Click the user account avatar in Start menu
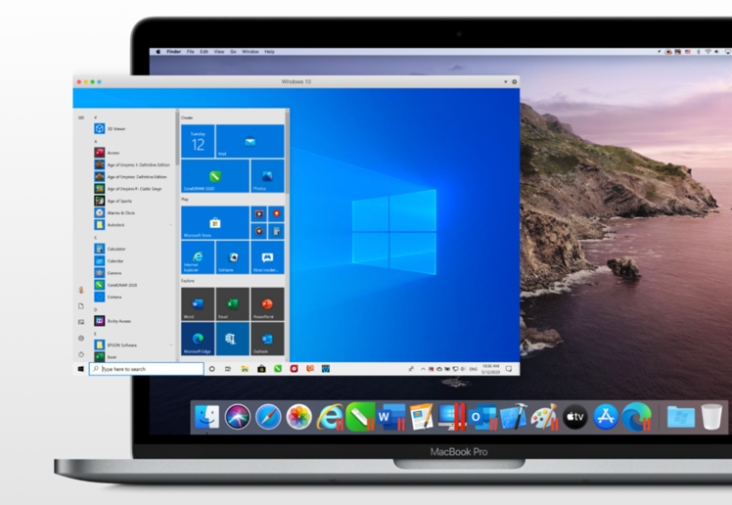This screenshot has height=505, width=732. (81, 290)
